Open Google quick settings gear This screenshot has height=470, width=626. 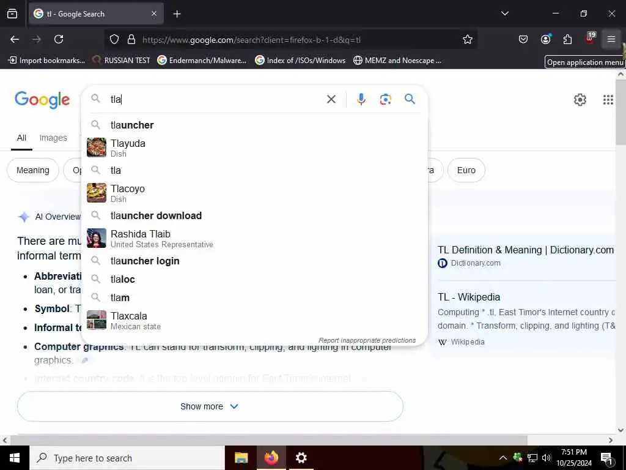click(x=580, y=100)
